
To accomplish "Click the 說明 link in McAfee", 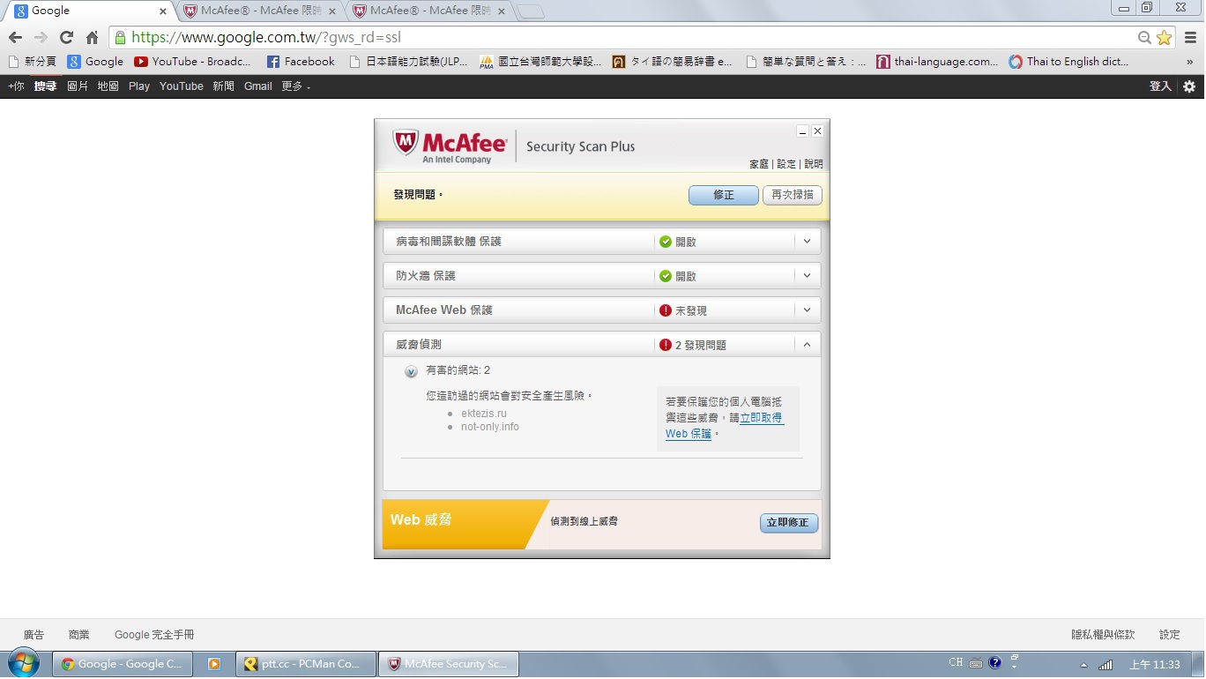I will (x=813, y=164).
